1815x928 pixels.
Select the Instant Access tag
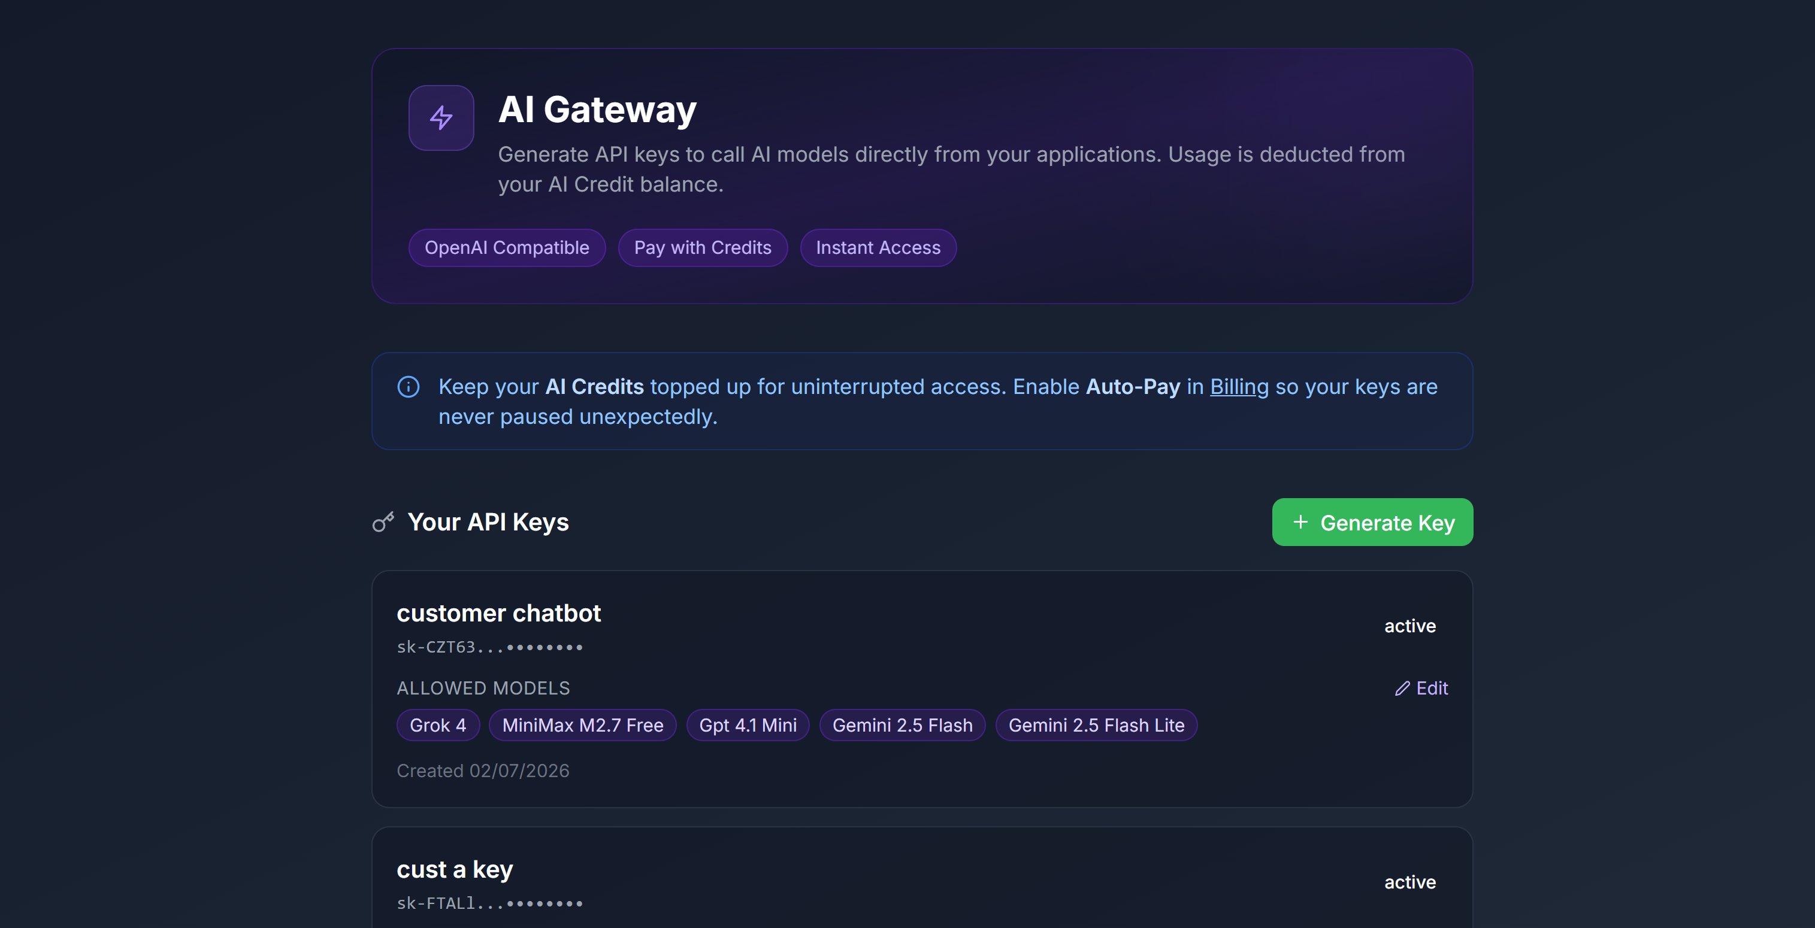click(878, 247)
